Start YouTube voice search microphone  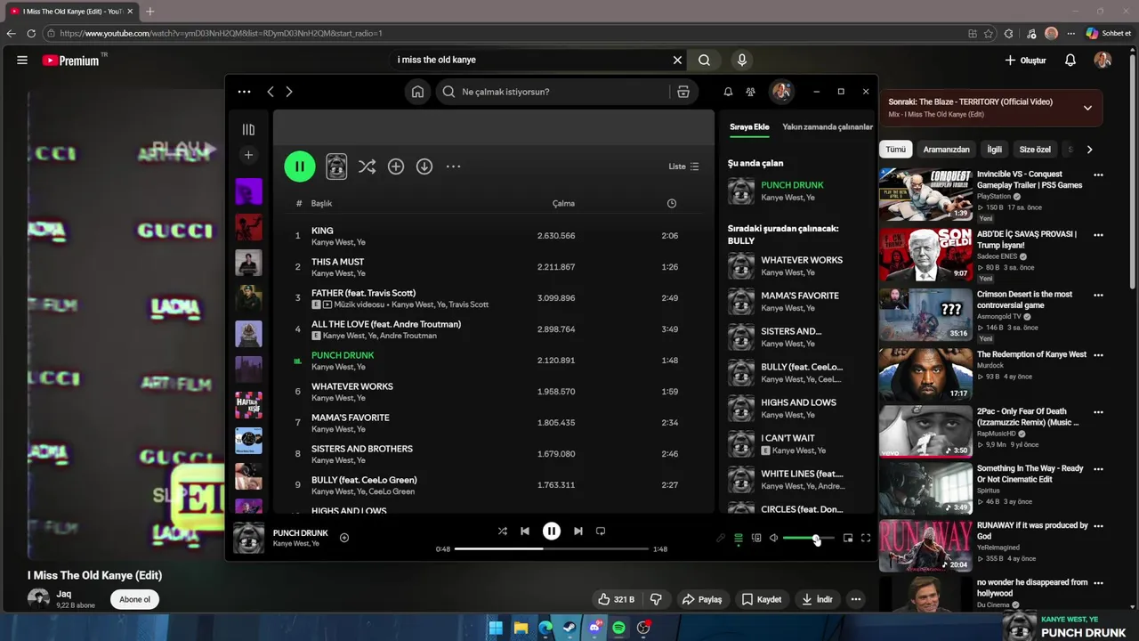[742, 60]
